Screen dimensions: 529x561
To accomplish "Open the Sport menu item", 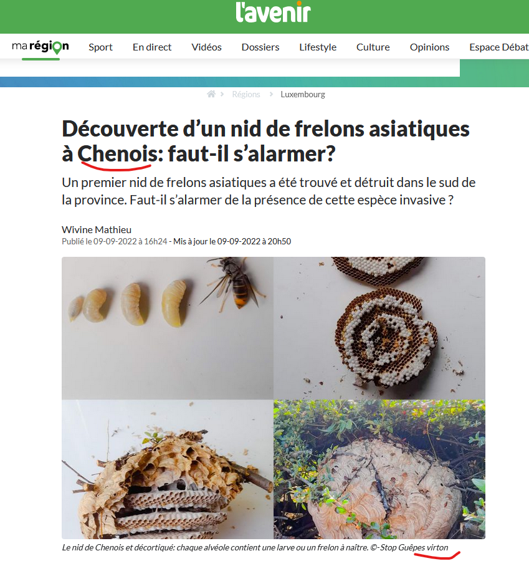I will [x=100, y=47].
